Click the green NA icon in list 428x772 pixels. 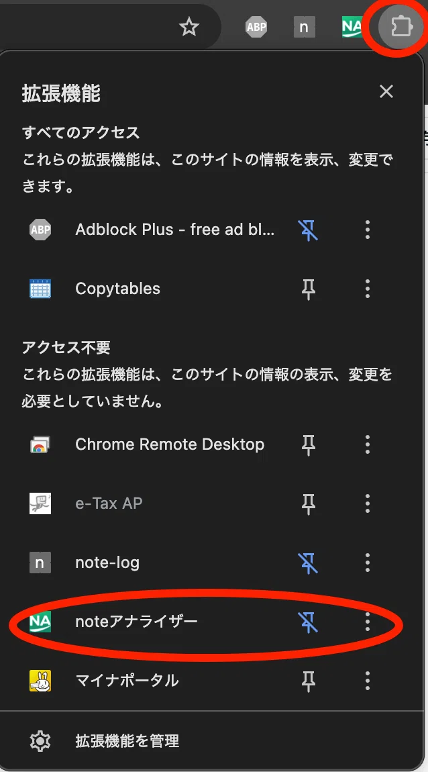coord(40,622)
